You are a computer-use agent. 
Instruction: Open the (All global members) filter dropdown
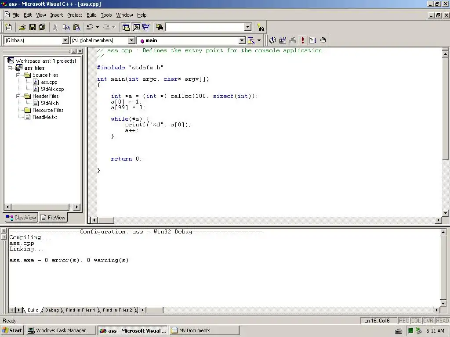tap(131, 40)
